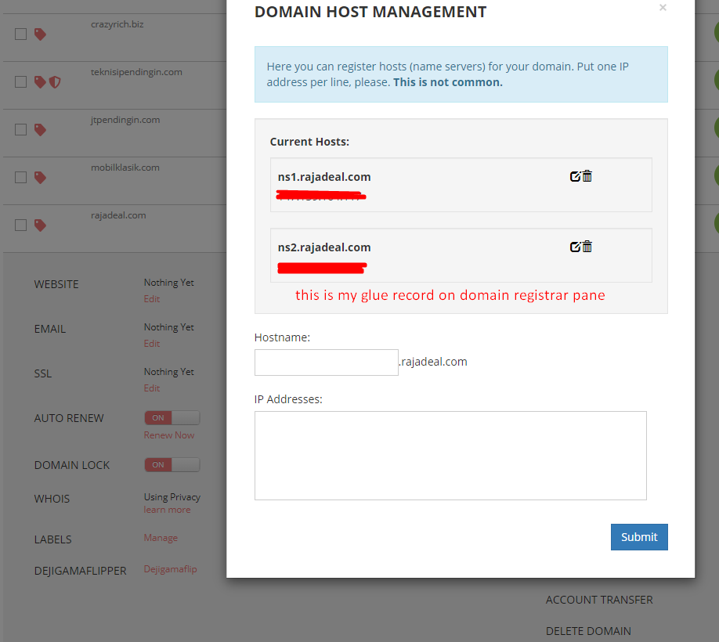Check the crazyrich.biz domain checkbox
719x642 pixels.
click(20, 34)
